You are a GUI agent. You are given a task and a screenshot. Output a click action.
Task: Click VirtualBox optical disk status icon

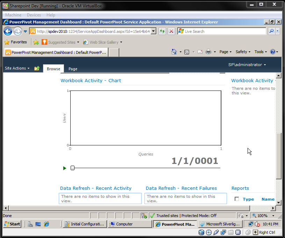(209, 232)
